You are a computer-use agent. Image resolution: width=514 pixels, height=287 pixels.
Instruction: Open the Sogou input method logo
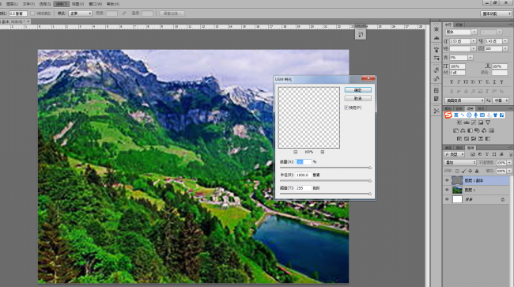pyautogui.click(x=448, y=115)
